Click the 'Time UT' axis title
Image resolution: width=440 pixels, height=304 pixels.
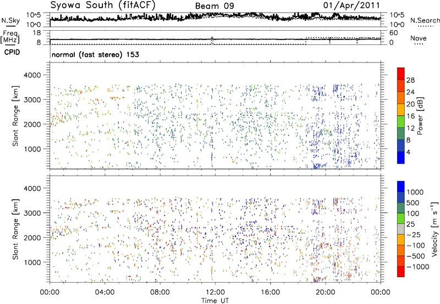[215, 301]
